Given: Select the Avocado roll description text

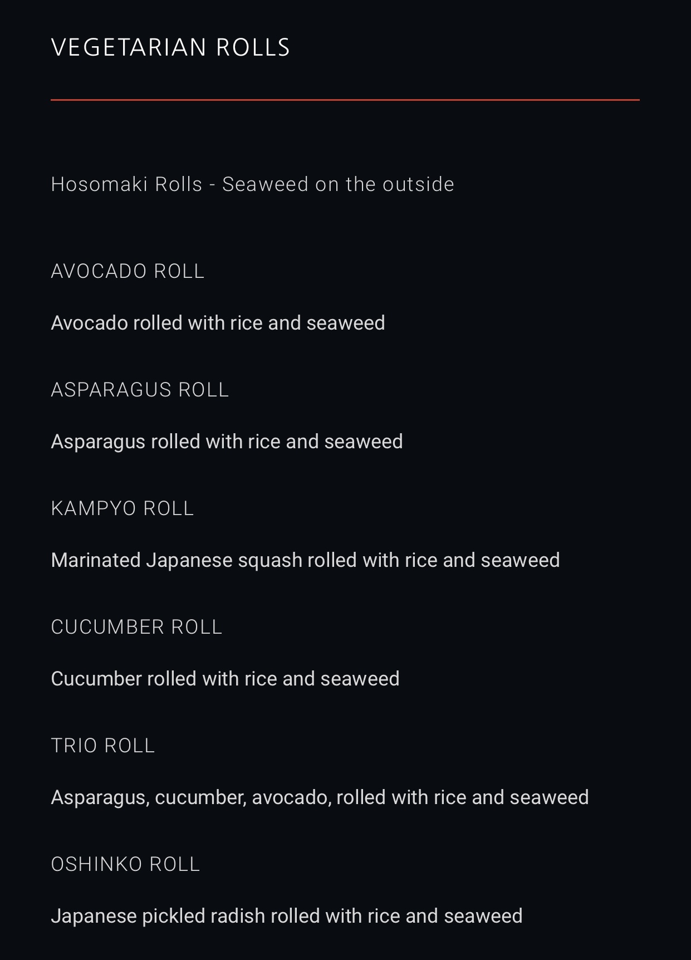Looking at the screenshot, I should tap(218, 323).
